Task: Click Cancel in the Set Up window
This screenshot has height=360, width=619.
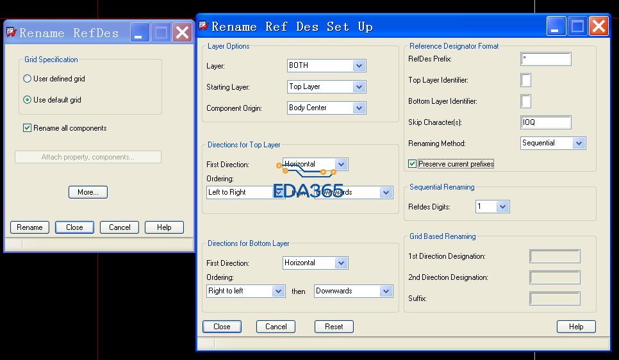Action: click(x=276, y=327)
